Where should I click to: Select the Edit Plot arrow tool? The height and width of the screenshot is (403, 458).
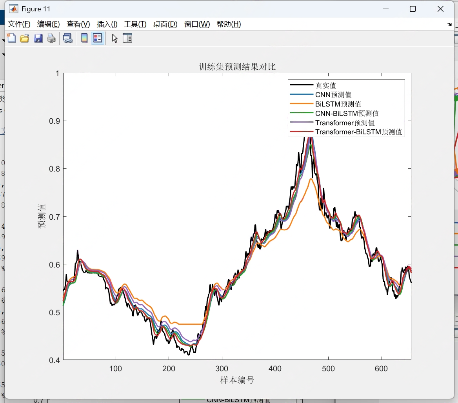coord(114,38)
